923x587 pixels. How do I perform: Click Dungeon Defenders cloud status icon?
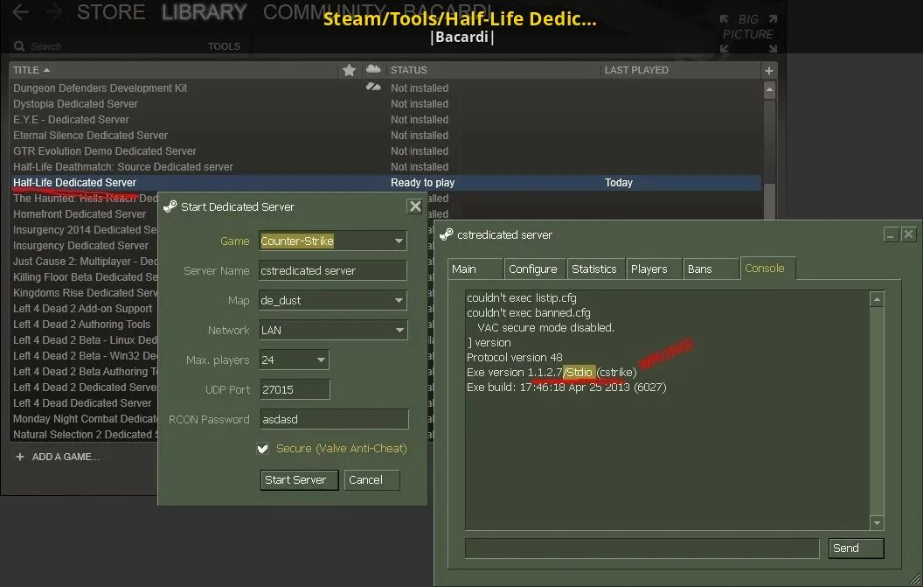tap(373, 87)
